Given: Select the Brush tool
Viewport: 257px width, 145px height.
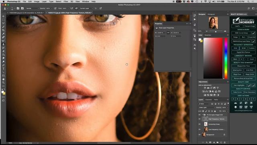Looking at the screenshot, I should 3,41.
